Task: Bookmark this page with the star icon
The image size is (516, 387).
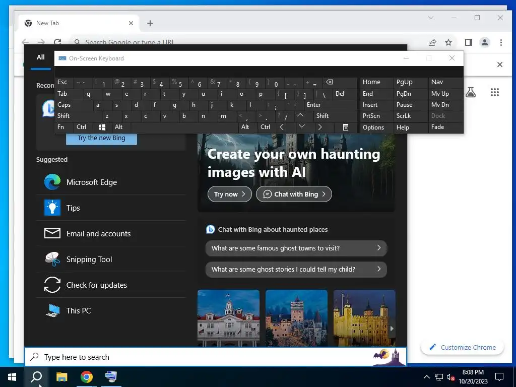Action: click(x=448, y=42)
